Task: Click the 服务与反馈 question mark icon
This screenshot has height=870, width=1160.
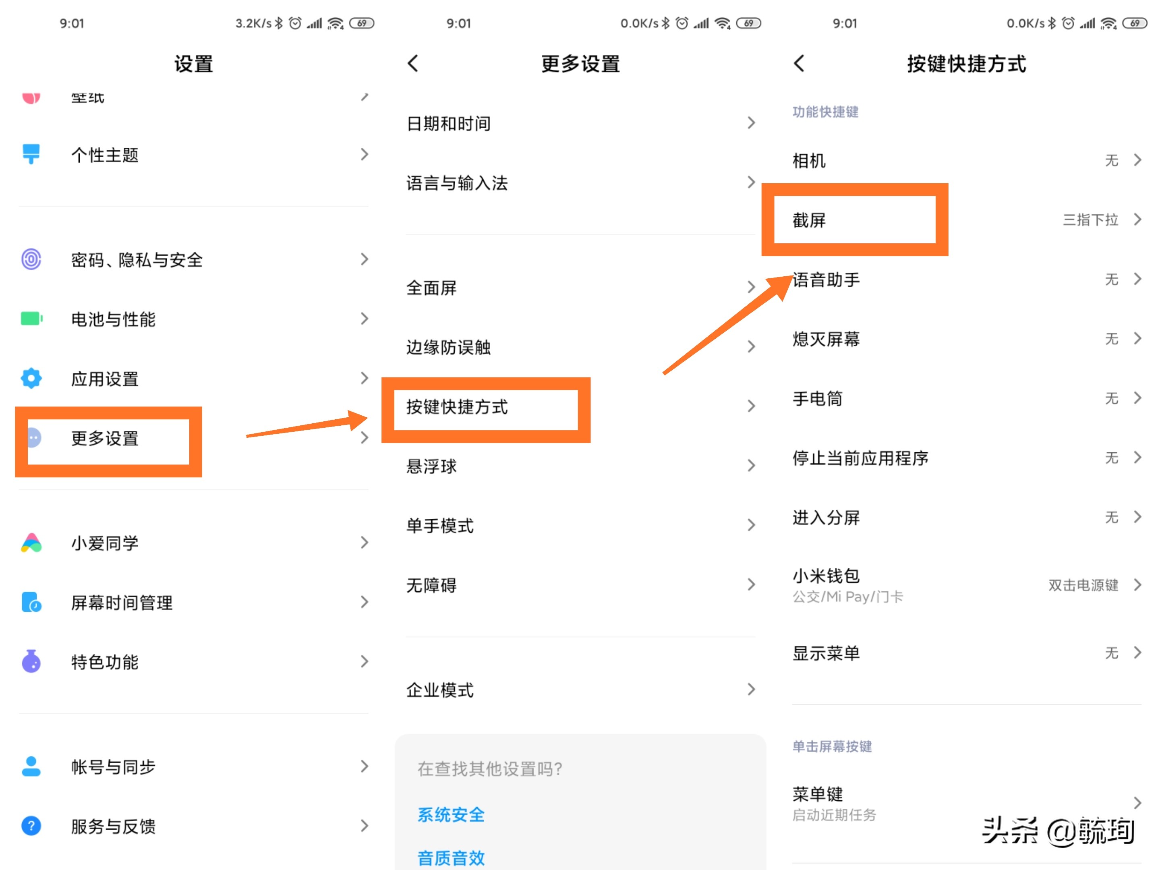Action: pos(31,826)
